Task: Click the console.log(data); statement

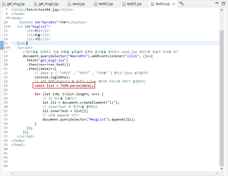Action: [x=52, y=77]
